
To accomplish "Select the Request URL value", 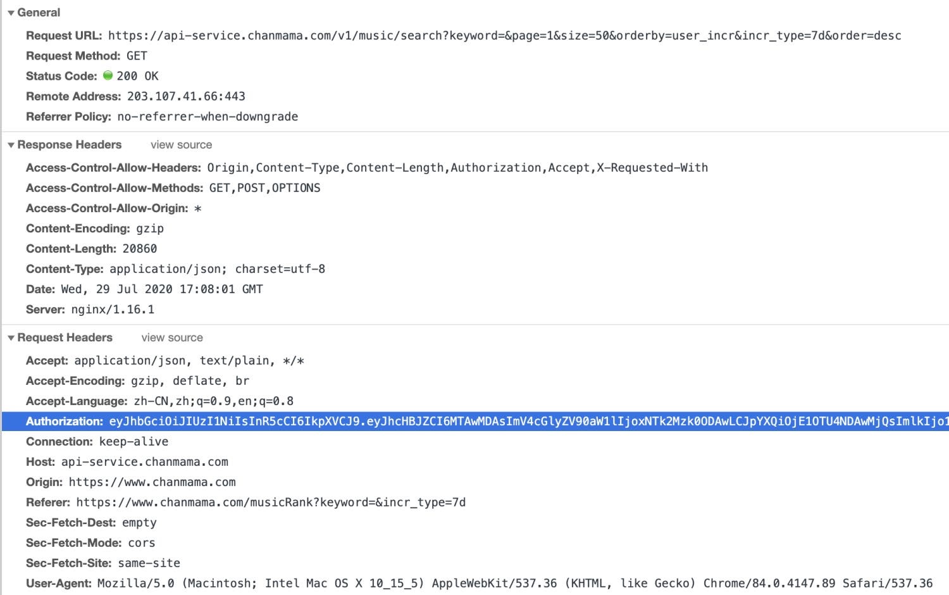I will (x=504, y=35).
